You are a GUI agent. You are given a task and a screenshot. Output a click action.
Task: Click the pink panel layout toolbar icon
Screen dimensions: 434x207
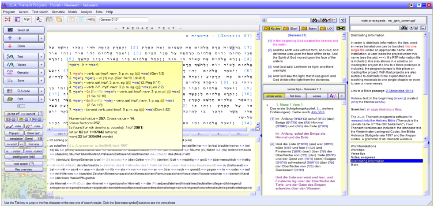(x=17, y=19)
